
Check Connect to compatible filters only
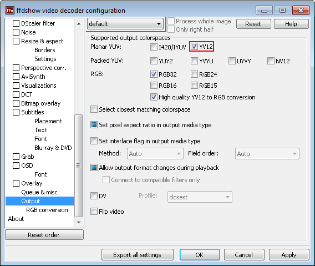pos(106,180)
